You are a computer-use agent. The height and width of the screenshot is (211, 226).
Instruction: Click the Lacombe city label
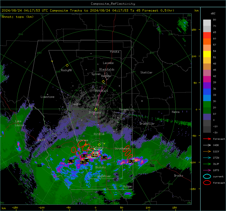(108, 63)
